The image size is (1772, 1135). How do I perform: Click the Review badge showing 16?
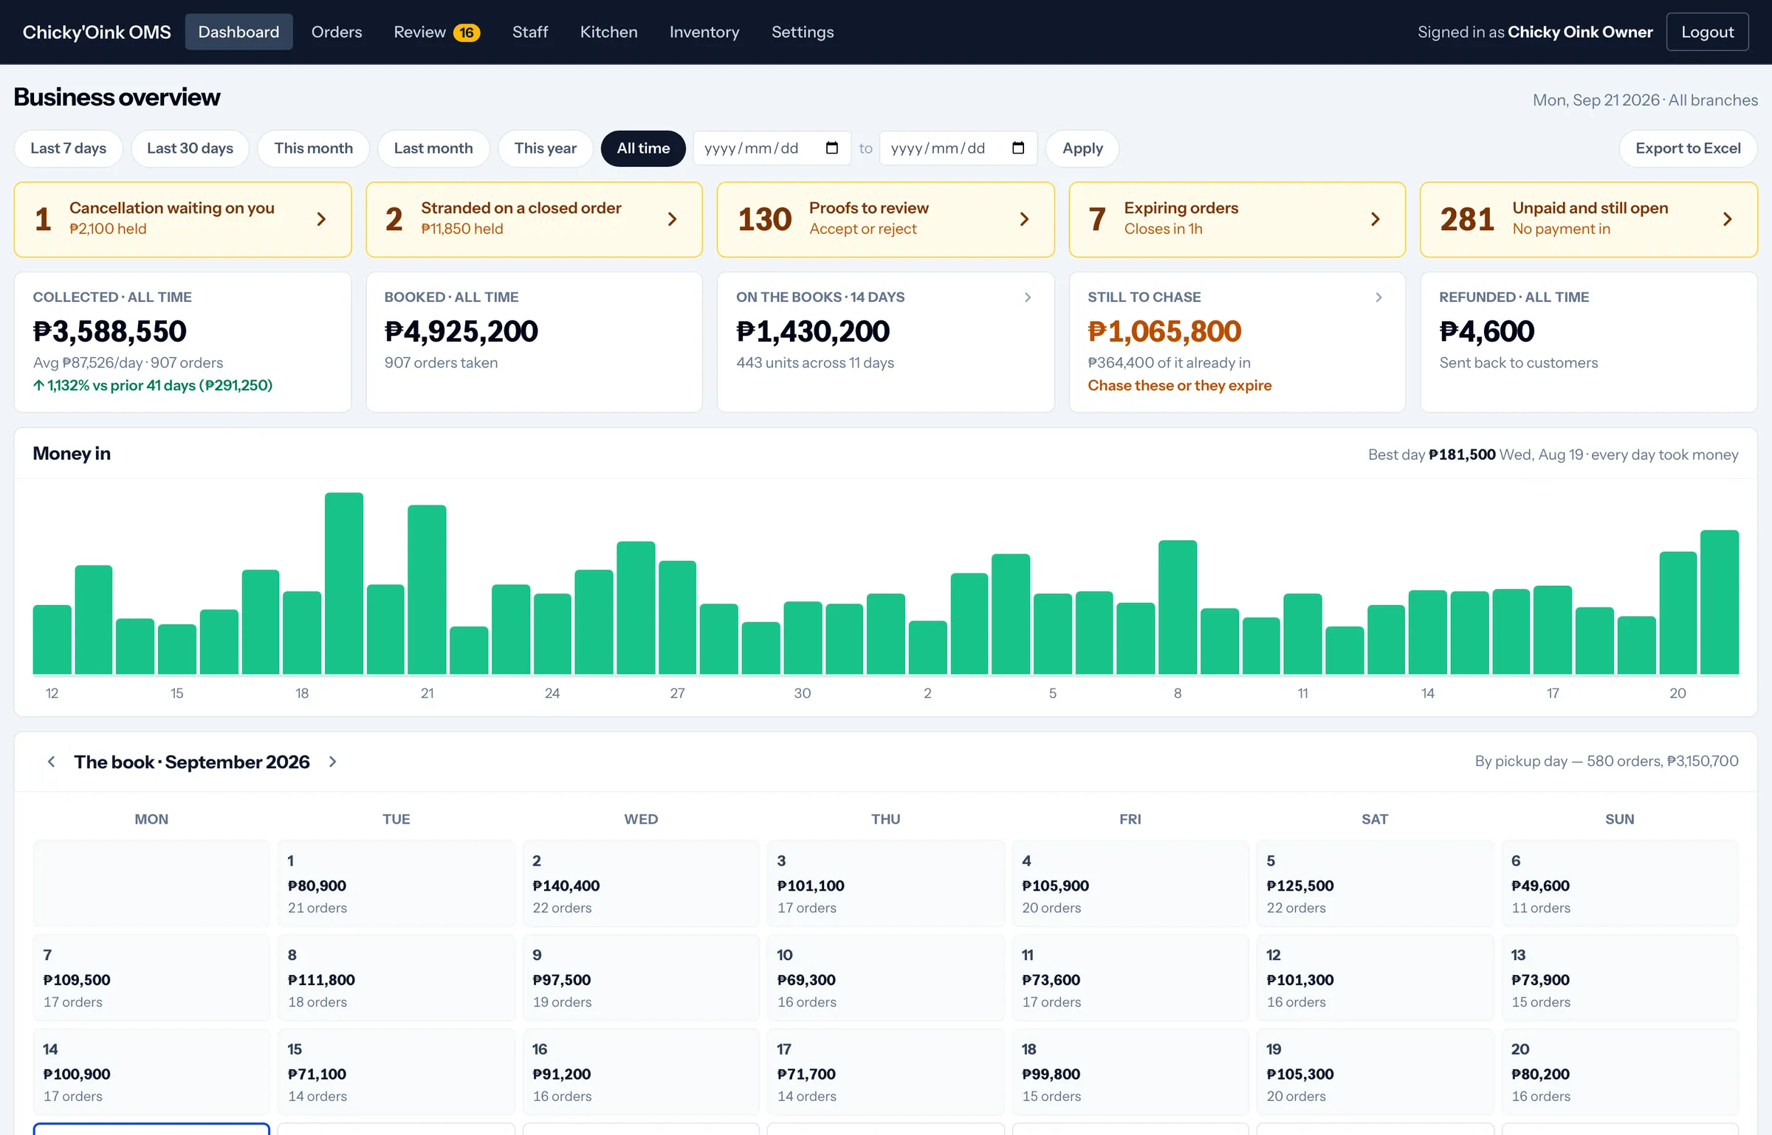point(467,32)
